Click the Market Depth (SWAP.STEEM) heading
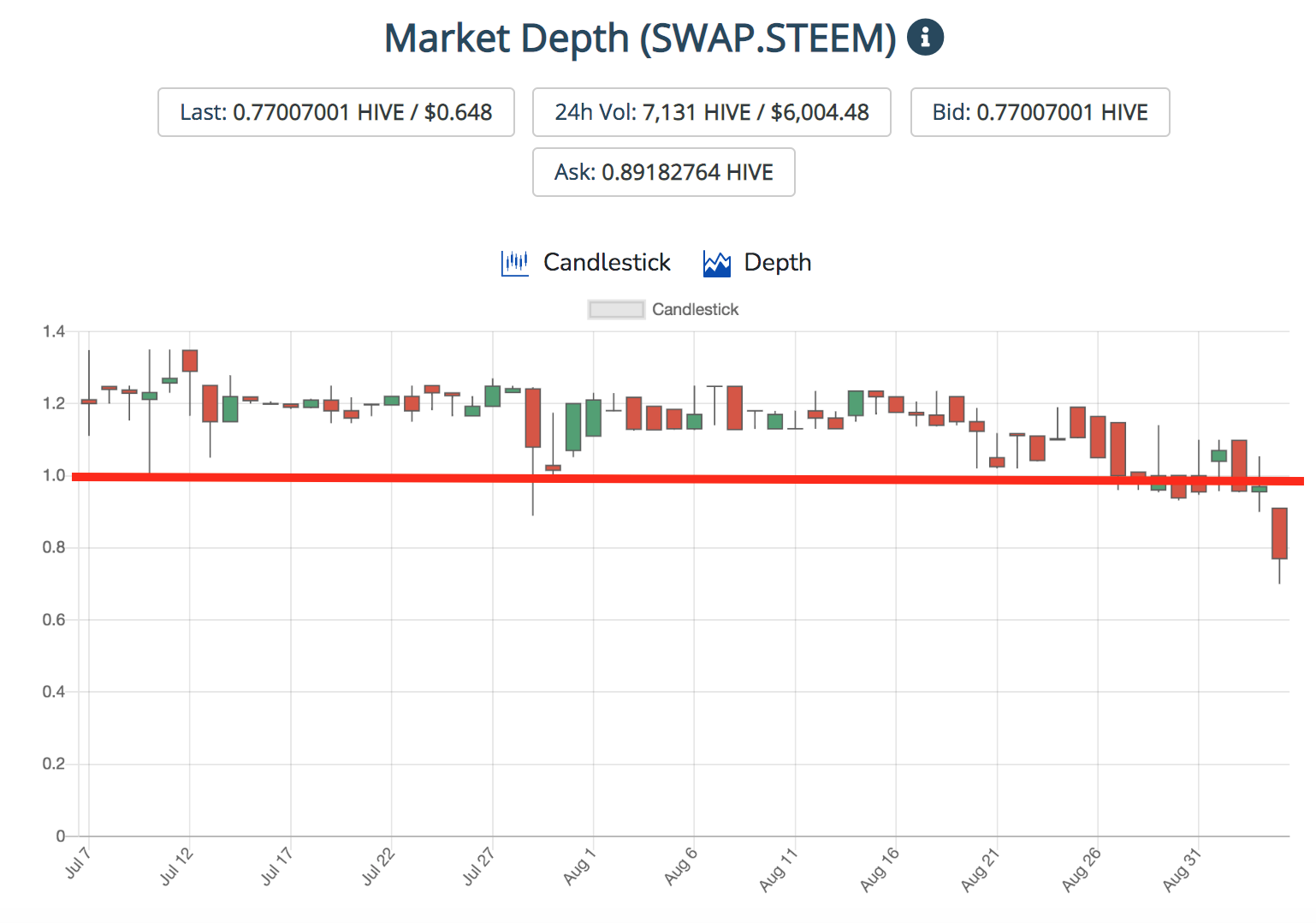 [640, 39]
